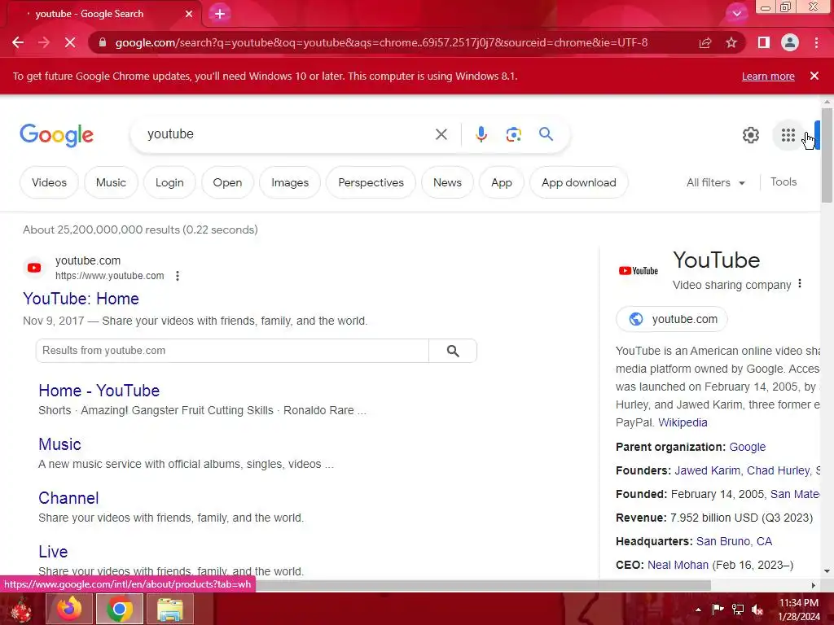Open the Chad Hurley founder link
Viewport: 834px width, 625px height.
[x=778, y=470]
